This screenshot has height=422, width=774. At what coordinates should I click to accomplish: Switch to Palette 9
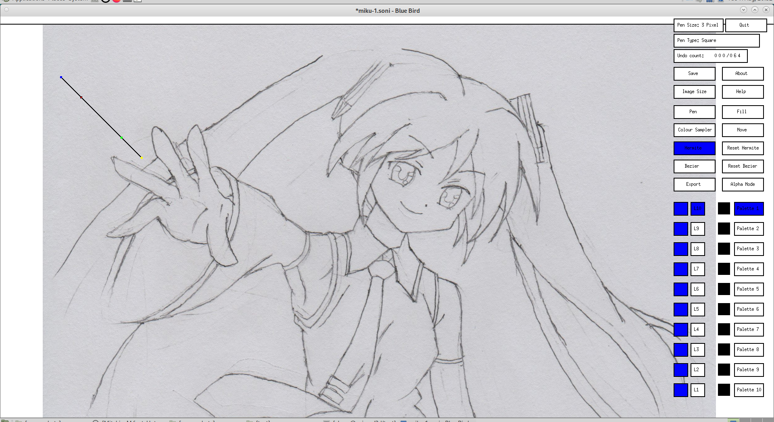(749, 370)
